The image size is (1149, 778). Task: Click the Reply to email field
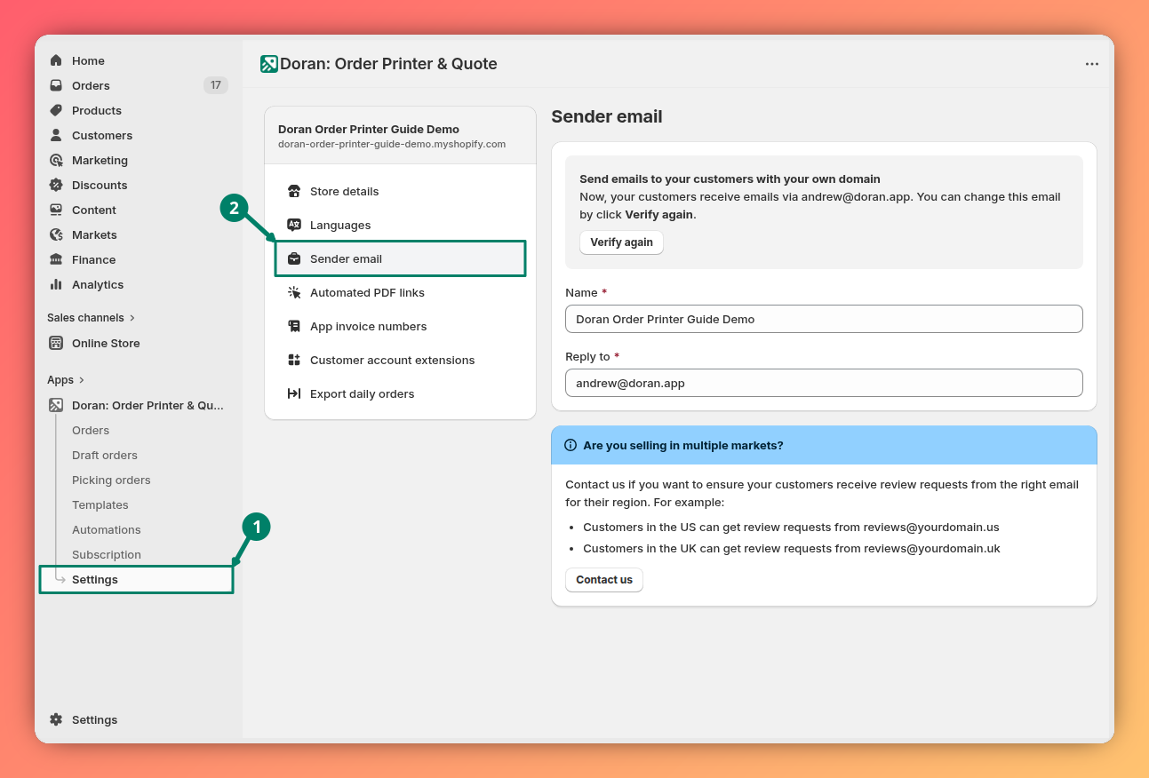point(824,383)
